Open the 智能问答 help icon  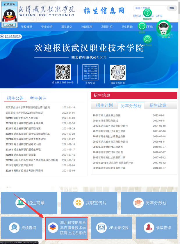147,13
